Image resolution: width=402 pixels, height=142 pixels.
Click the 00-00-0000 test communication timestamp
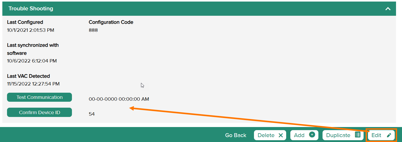(119, 99)
